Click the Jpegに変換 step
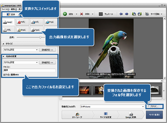Image resolution: width=167 pixels, height=123 pixels. tap(131, 115)
